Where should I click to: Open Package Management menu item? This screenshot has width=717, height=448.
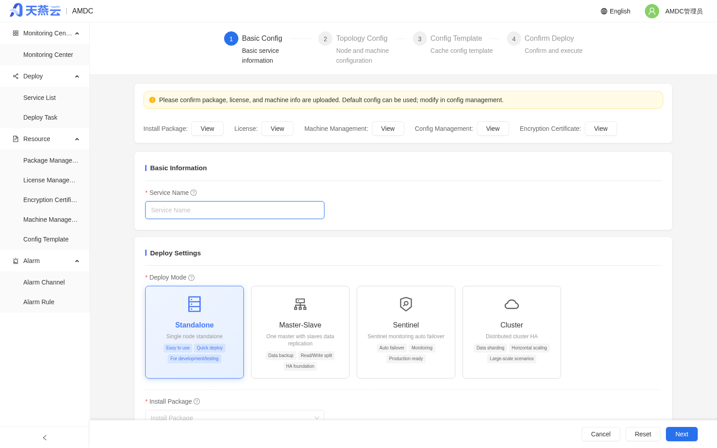(45, 160)
